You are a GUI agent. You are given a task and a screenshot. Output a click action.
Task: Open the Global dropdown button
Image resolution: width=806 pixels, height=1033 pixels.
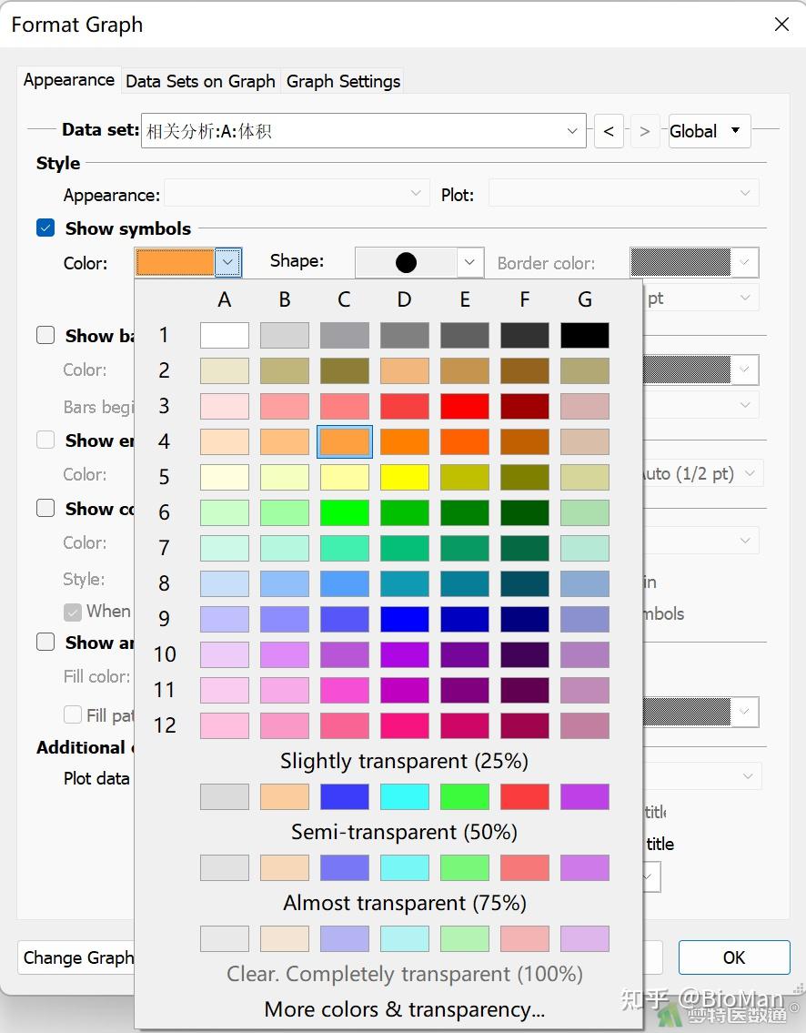pyautogui.click(x=709, y=131)
